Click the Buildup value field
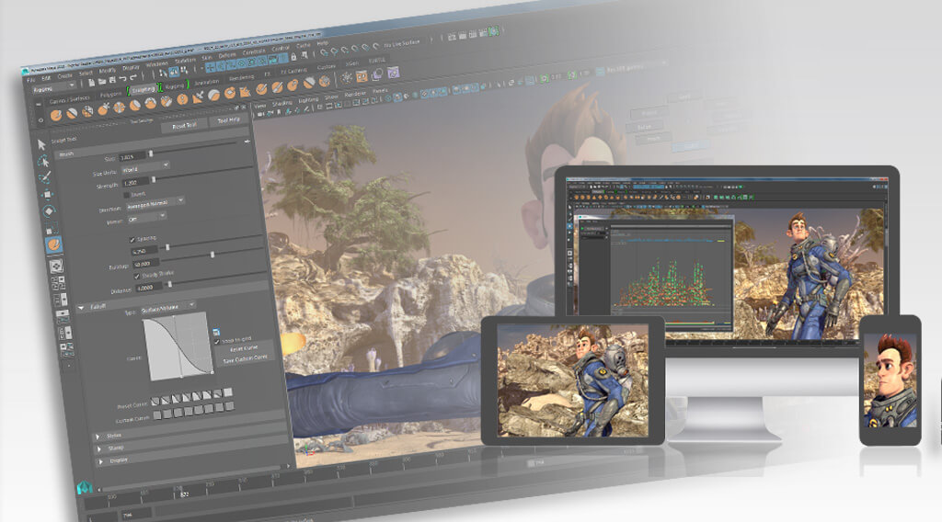Viewport: 942px width, 522px height. coord(146,263)
